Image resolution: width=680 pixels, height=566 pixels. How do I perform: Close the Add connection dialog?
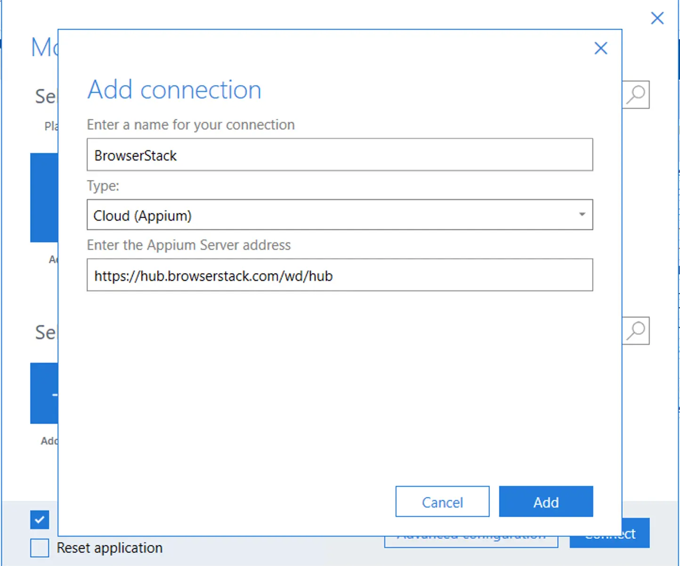(600, 48)
